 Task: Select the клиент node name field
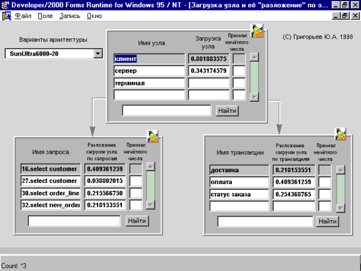149,59
